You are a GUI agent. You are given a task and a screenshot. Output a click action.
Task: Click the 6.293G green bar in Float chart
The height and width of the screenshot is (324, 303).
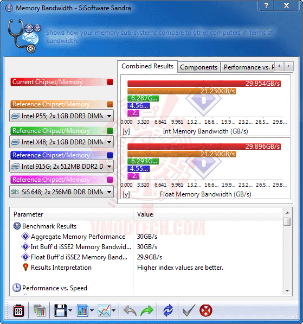click(x=143, y=161)
